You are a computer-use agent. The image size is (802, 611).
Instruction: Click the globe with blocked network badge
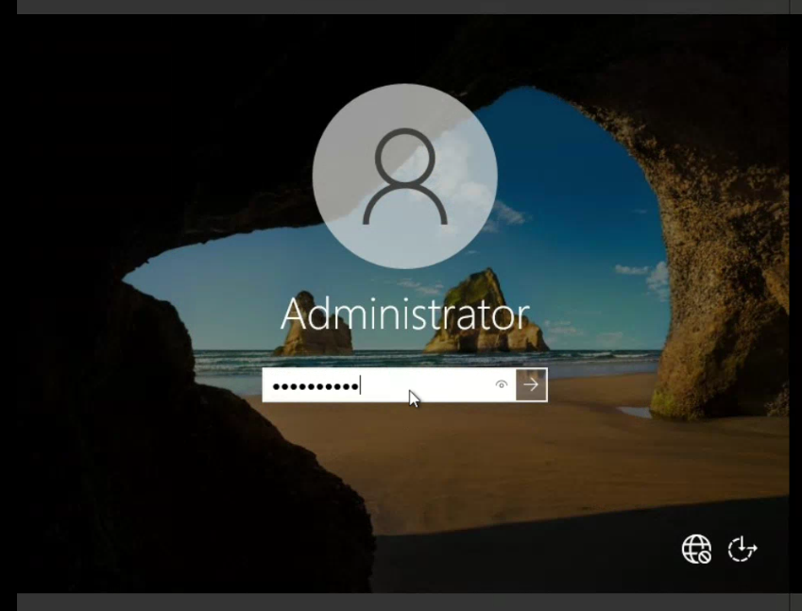(696, 549)
